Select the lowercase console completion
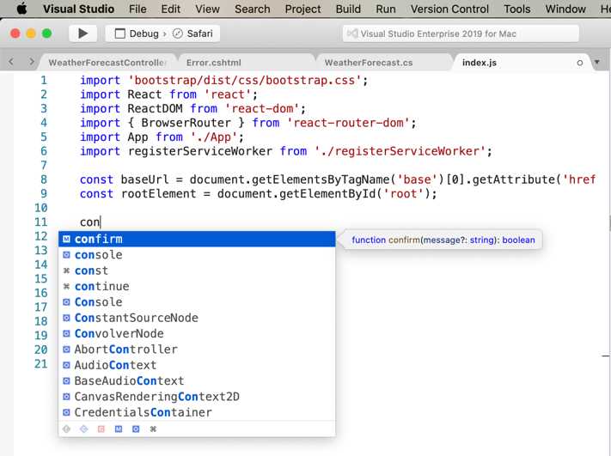 pos(197,255)
